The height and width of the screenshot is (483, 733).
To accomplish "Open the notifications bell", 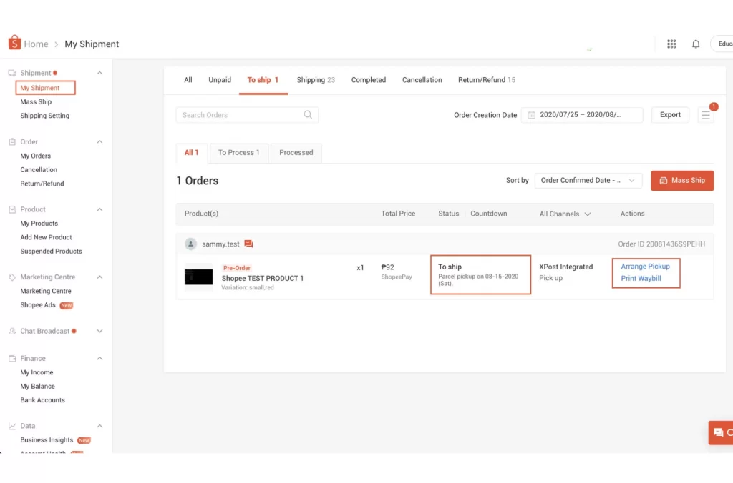I will [696, 44].
